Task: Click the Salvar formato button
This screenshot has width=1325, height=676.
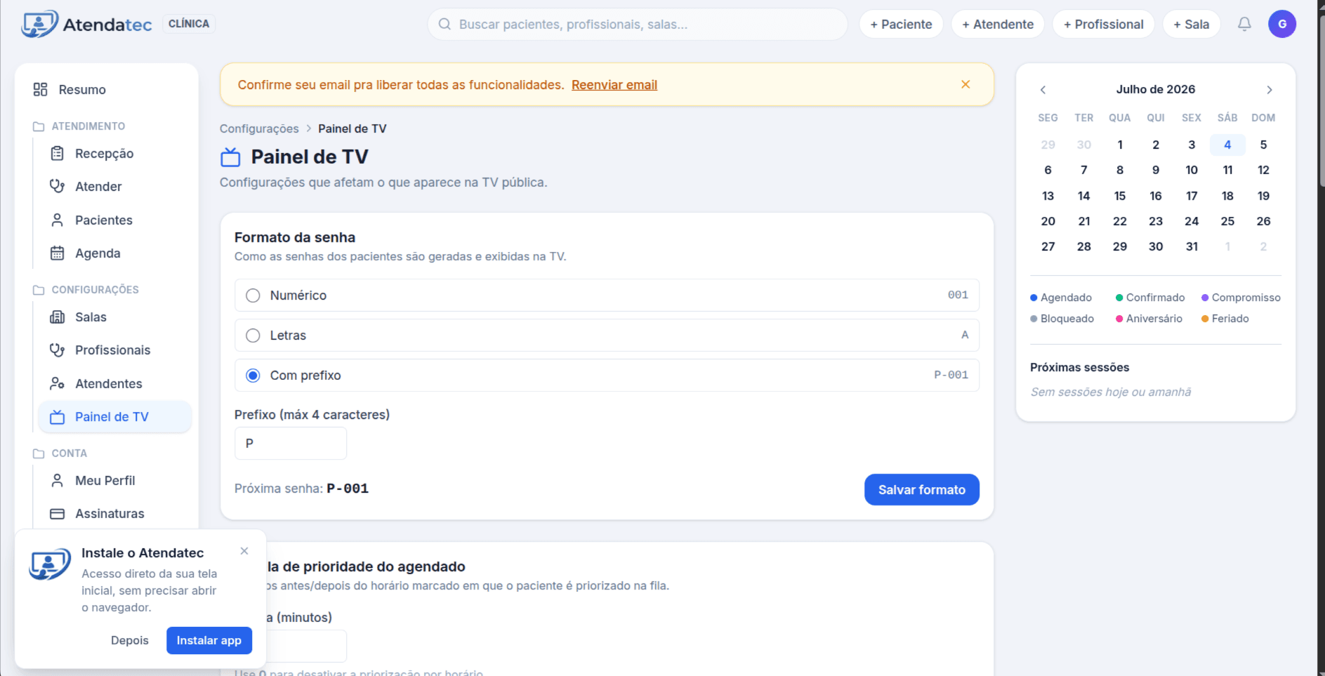Action: pos(921,489)
